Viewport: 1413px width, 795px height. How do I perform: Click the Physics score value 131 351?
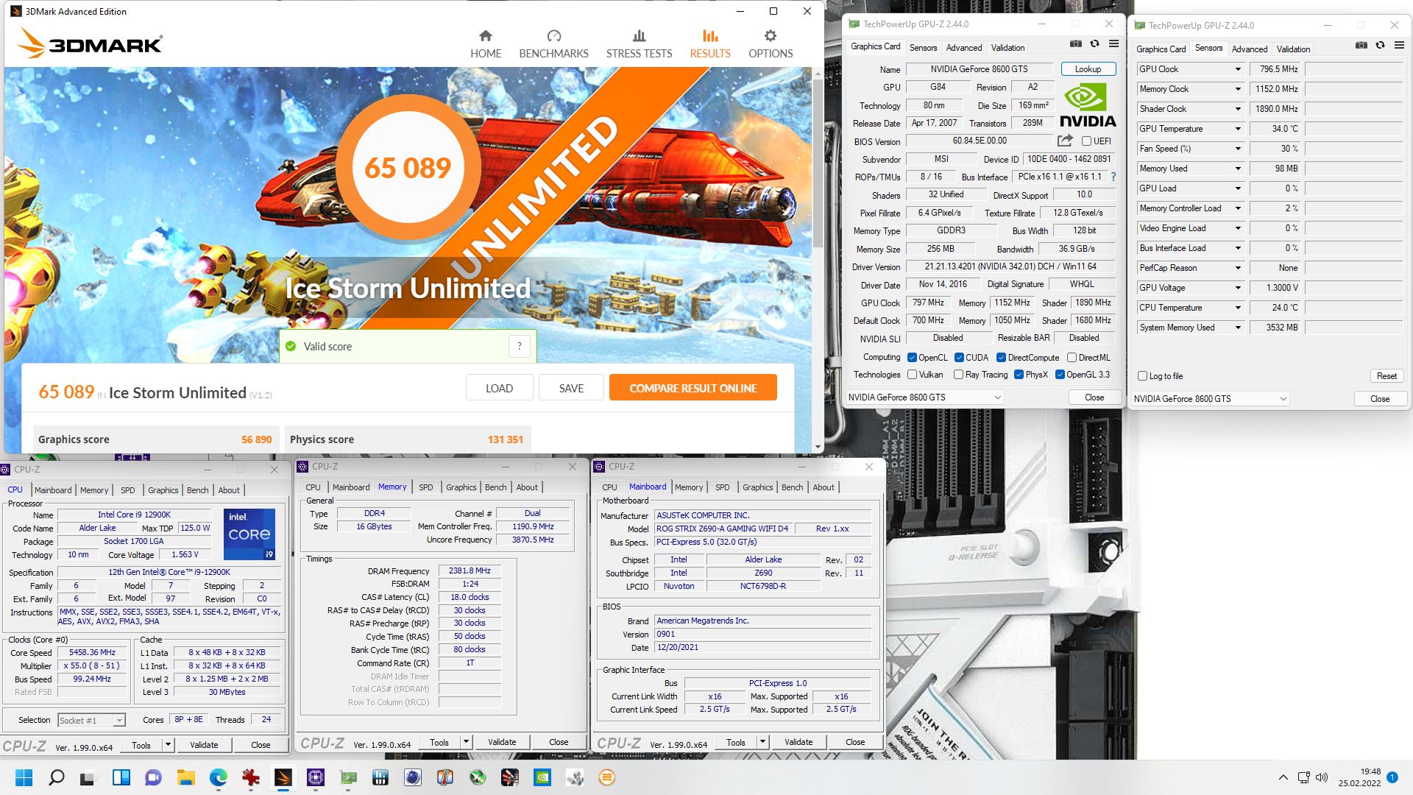505,439
